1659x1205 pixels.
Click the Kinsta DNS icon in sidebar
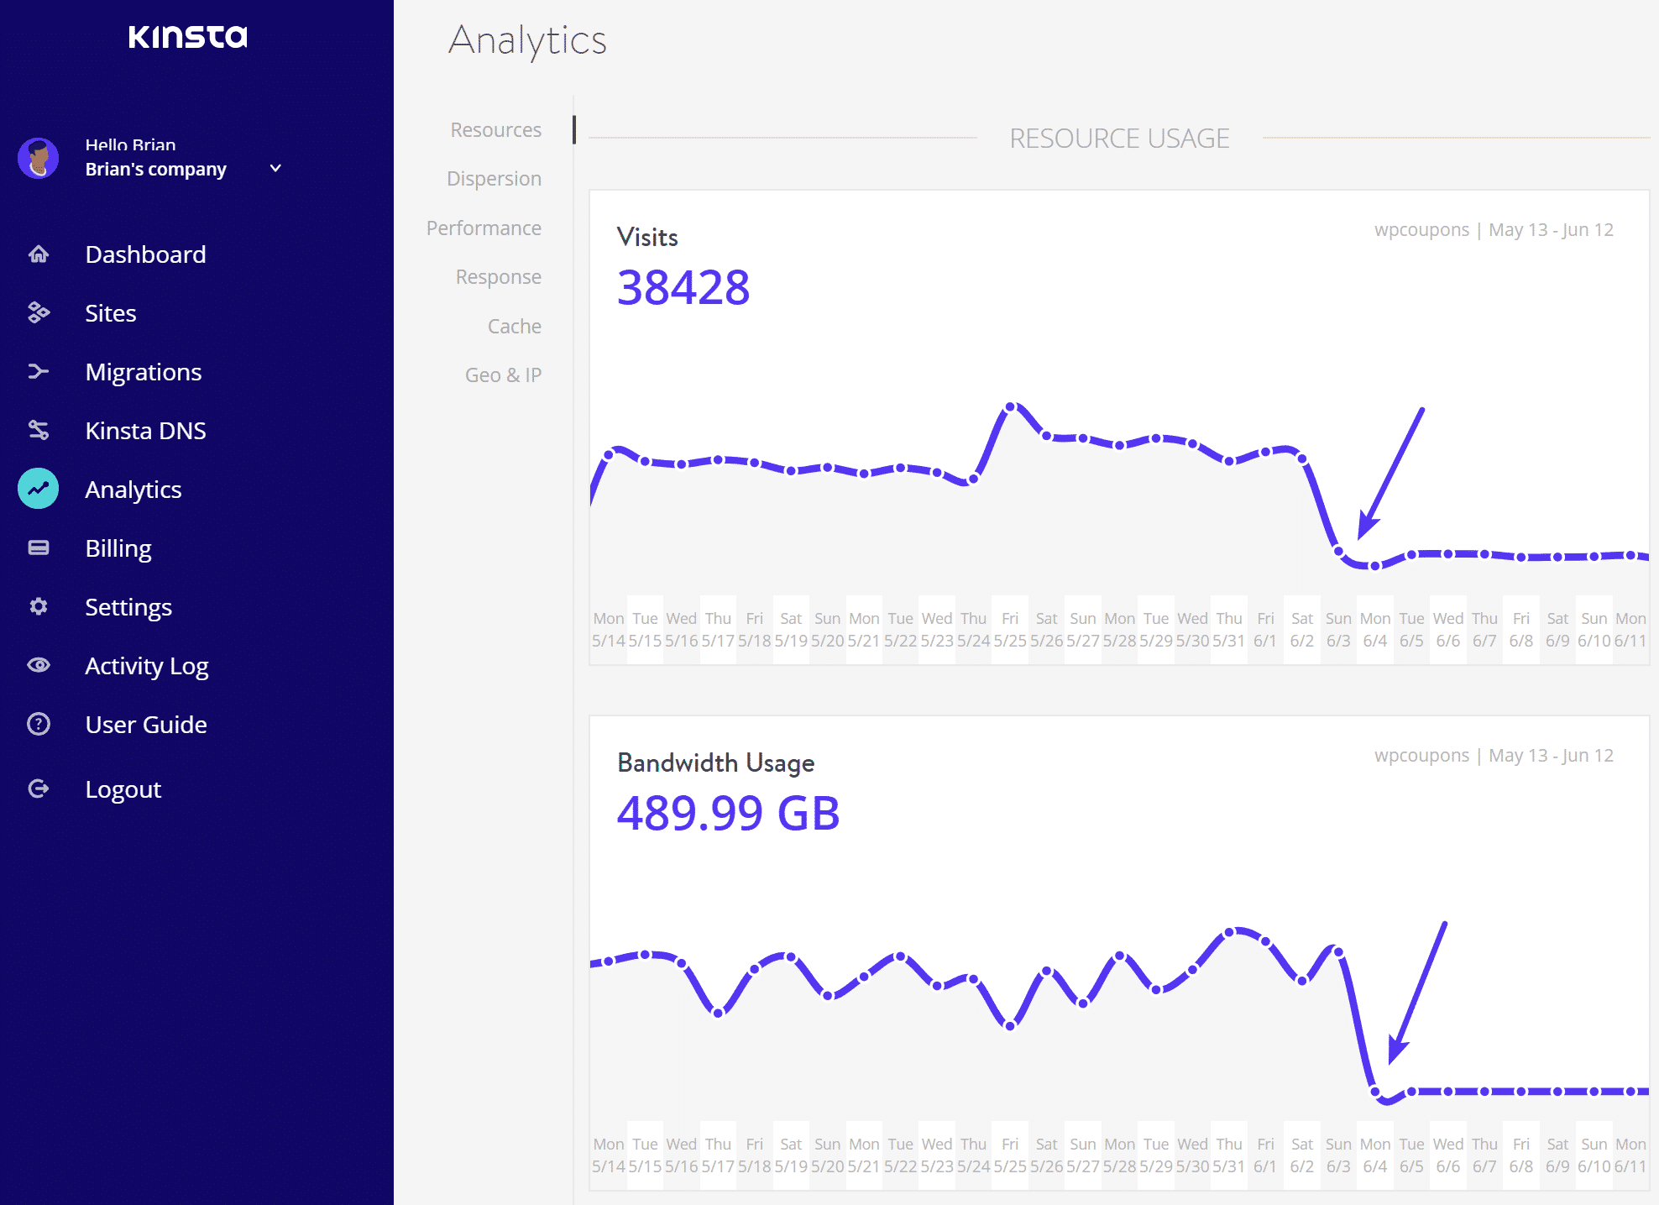click(x=39, y=431)
